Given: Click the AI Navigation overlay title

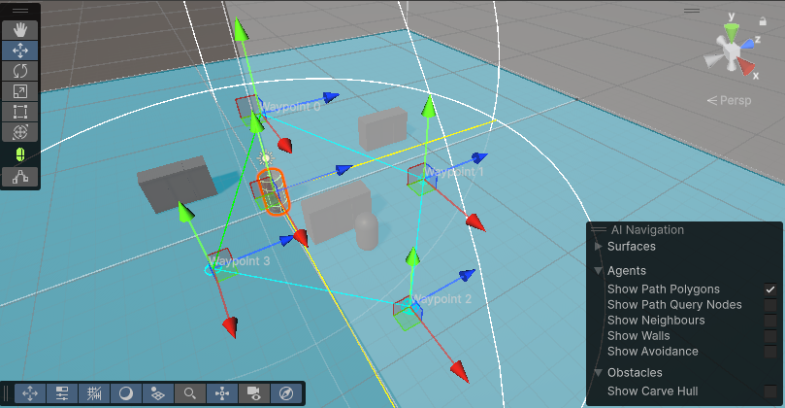Looking at the screenshot, I should tap(647, 229).
